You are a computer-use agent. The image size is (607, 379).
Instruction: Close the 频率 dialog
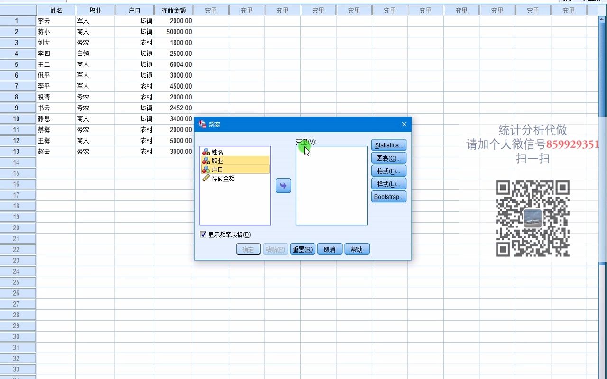[x=404, y=124]
